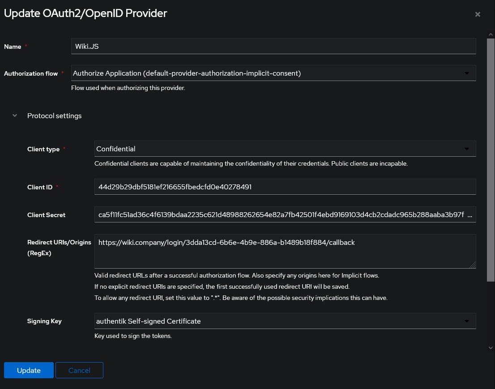
Task: Close the Update OAuth2/OpenID Provider dialog
Action: click(x=478, y=14)
